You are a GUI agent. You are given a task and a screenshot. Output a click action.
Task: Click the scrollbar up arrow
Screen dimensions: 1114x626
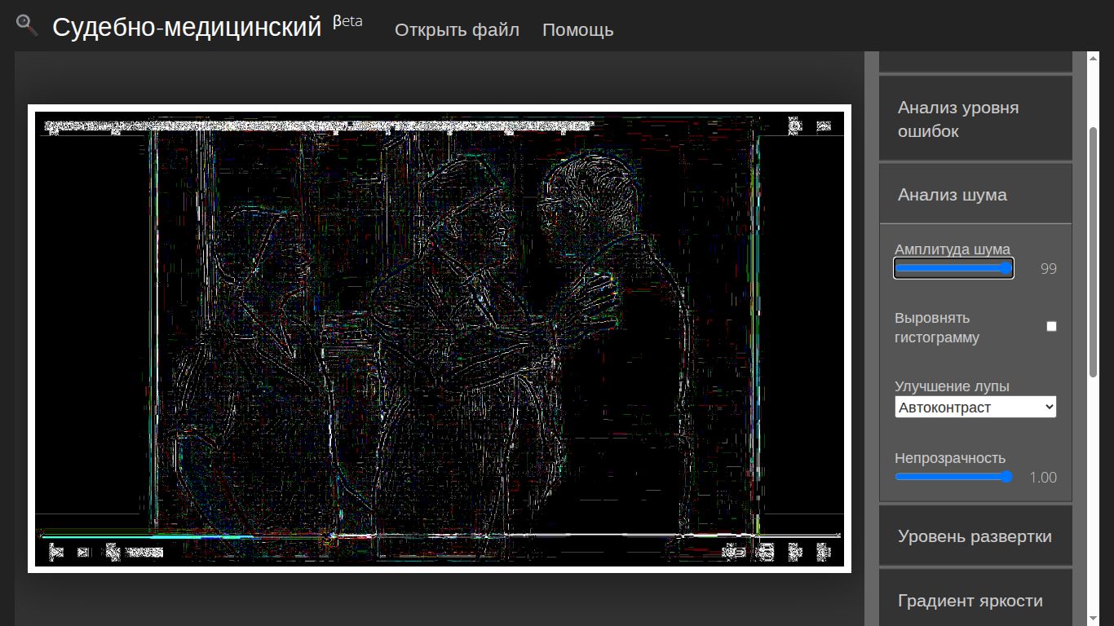click(x=1094, y=58)
